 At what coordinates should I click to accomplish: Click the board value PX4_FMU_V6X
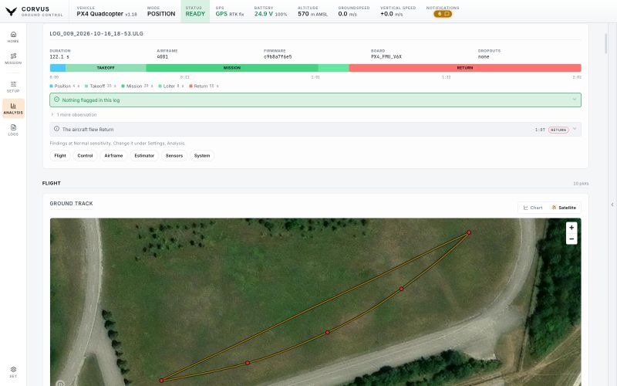386,56
